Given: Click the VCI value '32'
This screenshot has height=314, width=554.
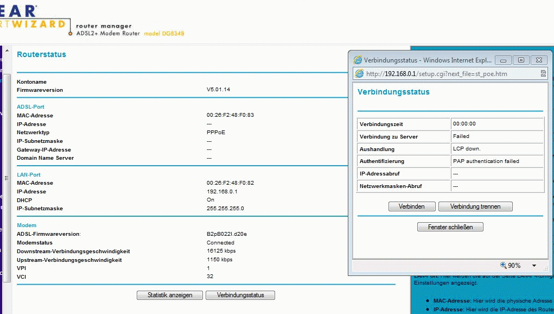Looking at the screenshot, I should (x=210, y=277).
